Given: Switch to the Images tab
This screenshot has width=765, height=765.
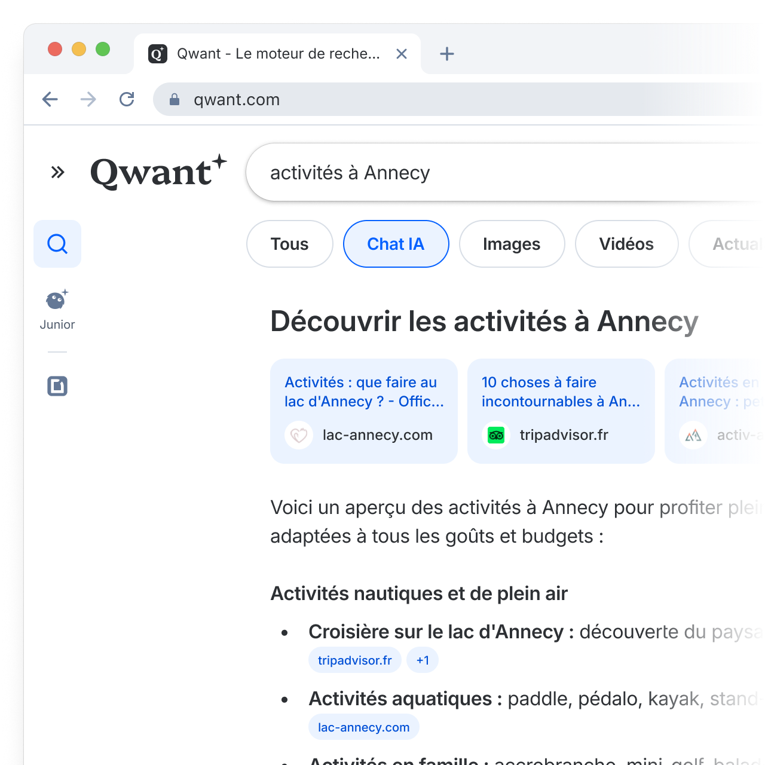Looking at the screenshot, I should (x=512, y=244).
